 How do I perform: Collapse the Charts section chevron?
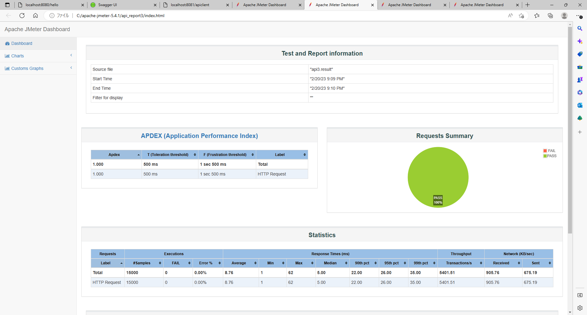click(71, 55)
